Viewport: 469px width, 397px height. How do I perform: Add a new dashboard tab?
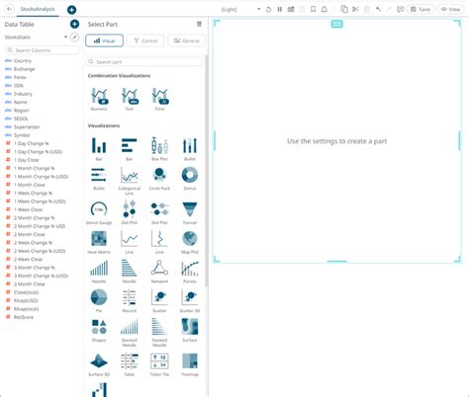[71, 10]
